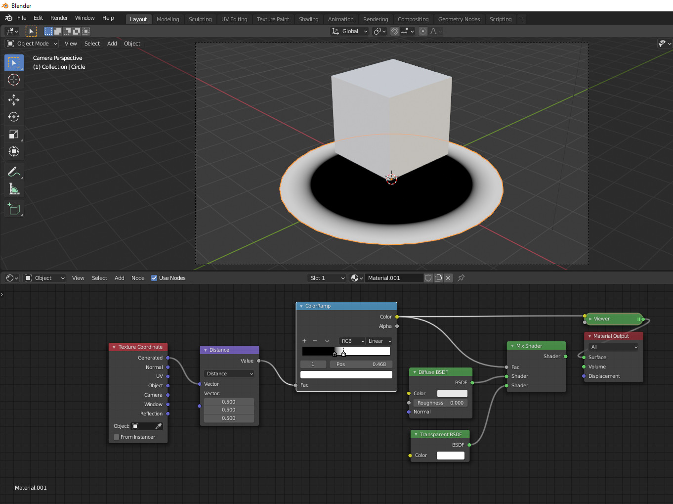The width and height of the screenshot is (673, 504).
Task: Select the Rotate tool
Action: pyautogui.click(x=14, y=117)
